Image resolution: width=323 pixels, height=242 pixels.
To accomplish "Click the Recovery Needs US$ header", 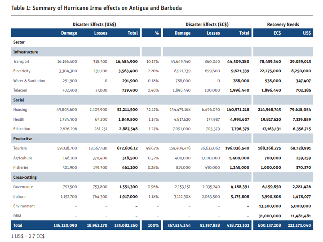I will (x=307, y=33).
